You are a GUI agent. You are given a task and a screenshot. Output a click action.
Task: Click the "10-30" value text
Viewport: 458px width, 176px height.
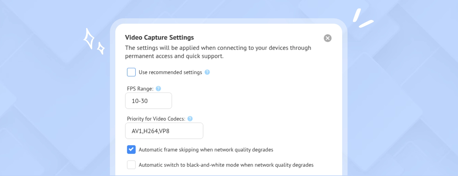140,101
